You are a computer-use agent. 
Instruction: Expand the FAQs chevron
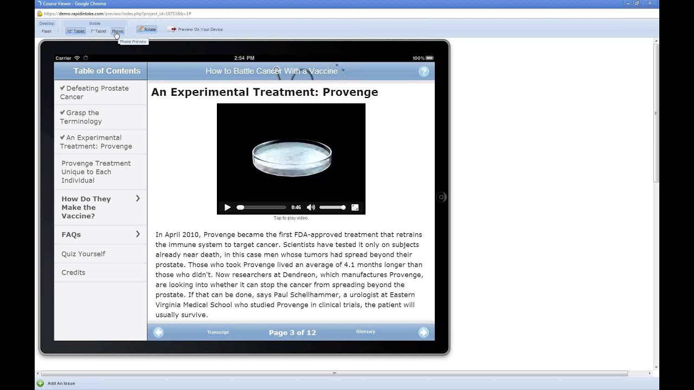coord(138,234)
